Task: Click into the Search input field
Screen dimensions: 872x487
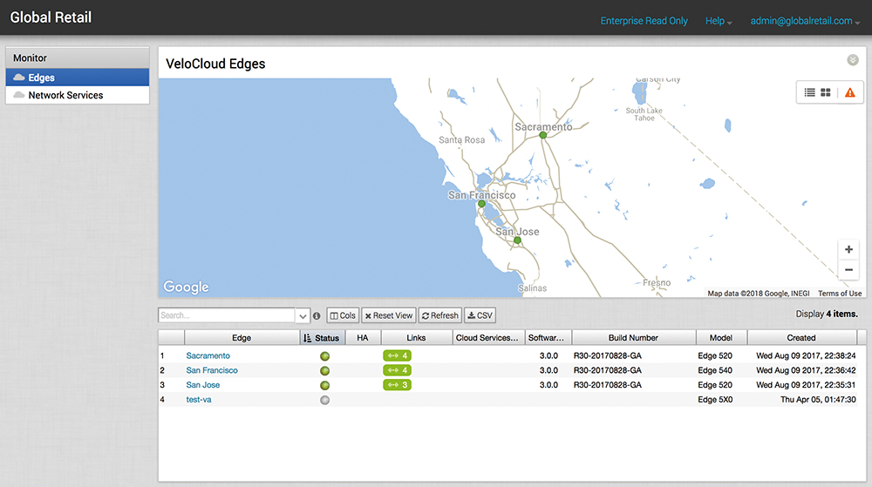Action: pyautogui.click(x=227, y=315)
